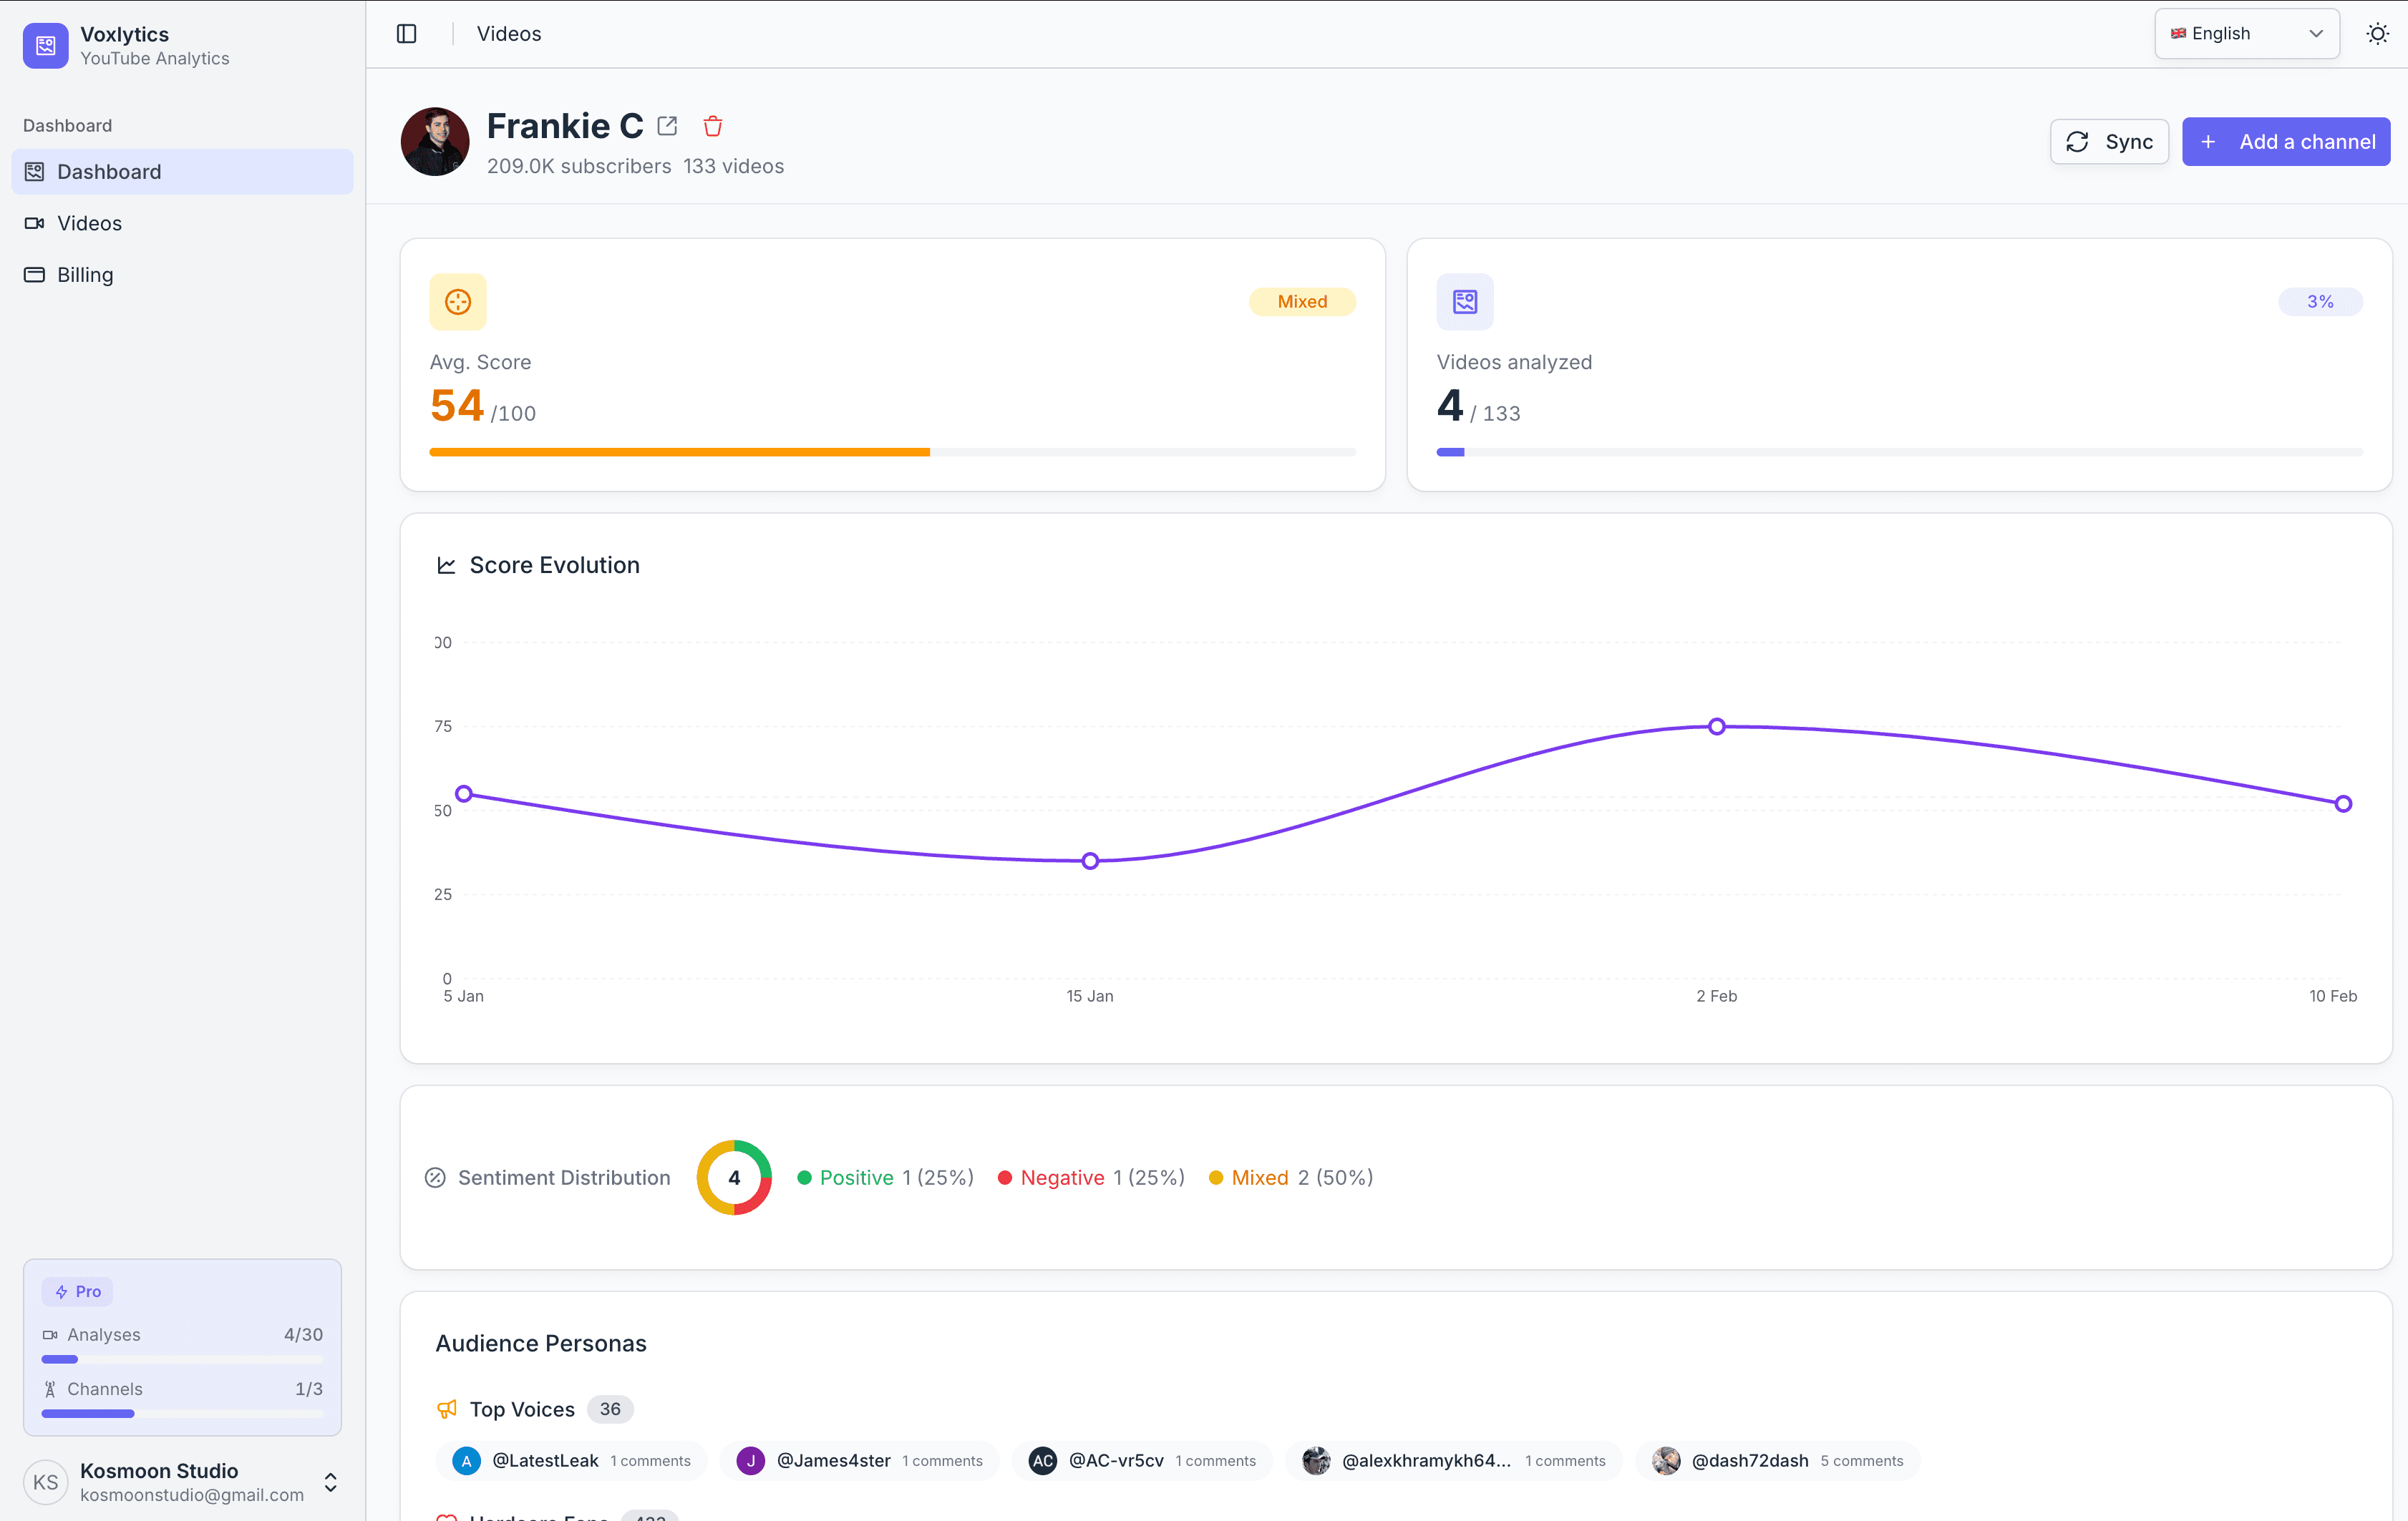Click the Sync button
This screenshot has height=1521, width=2408.
pos(2109,141)
